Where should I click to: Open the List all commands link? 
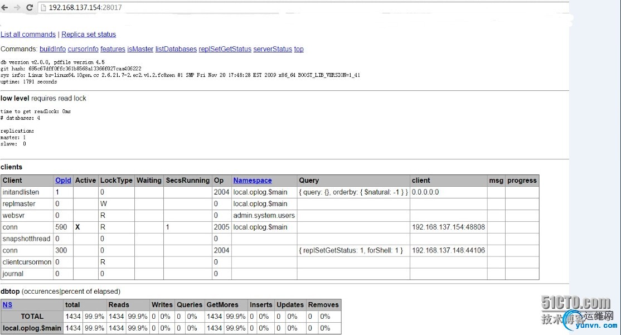click(28, 35)
